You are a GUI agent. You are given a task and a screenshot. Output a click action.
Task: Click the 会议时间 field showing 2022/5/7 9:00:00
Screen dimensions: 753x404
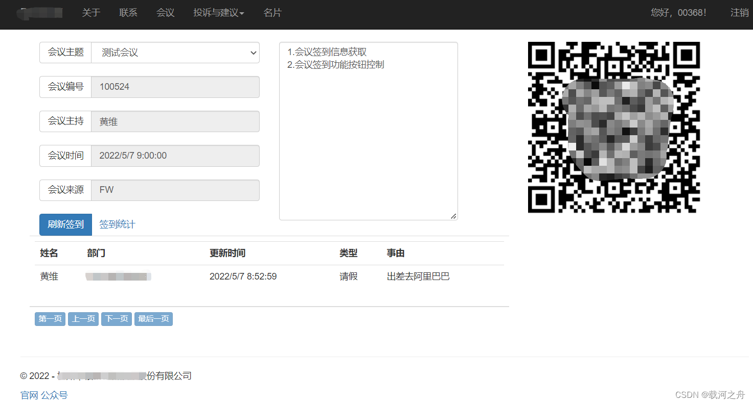pos(175,156)
